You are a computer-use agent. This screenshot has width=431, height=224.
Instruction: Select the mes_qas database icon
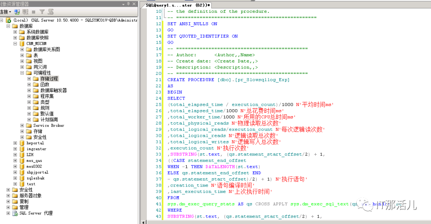[22, 161]
